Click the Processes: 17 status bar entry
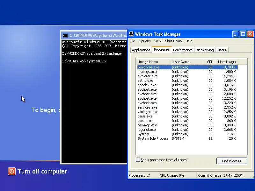The width and height of the screenshot is (255, 191). [x=139, y=175]
